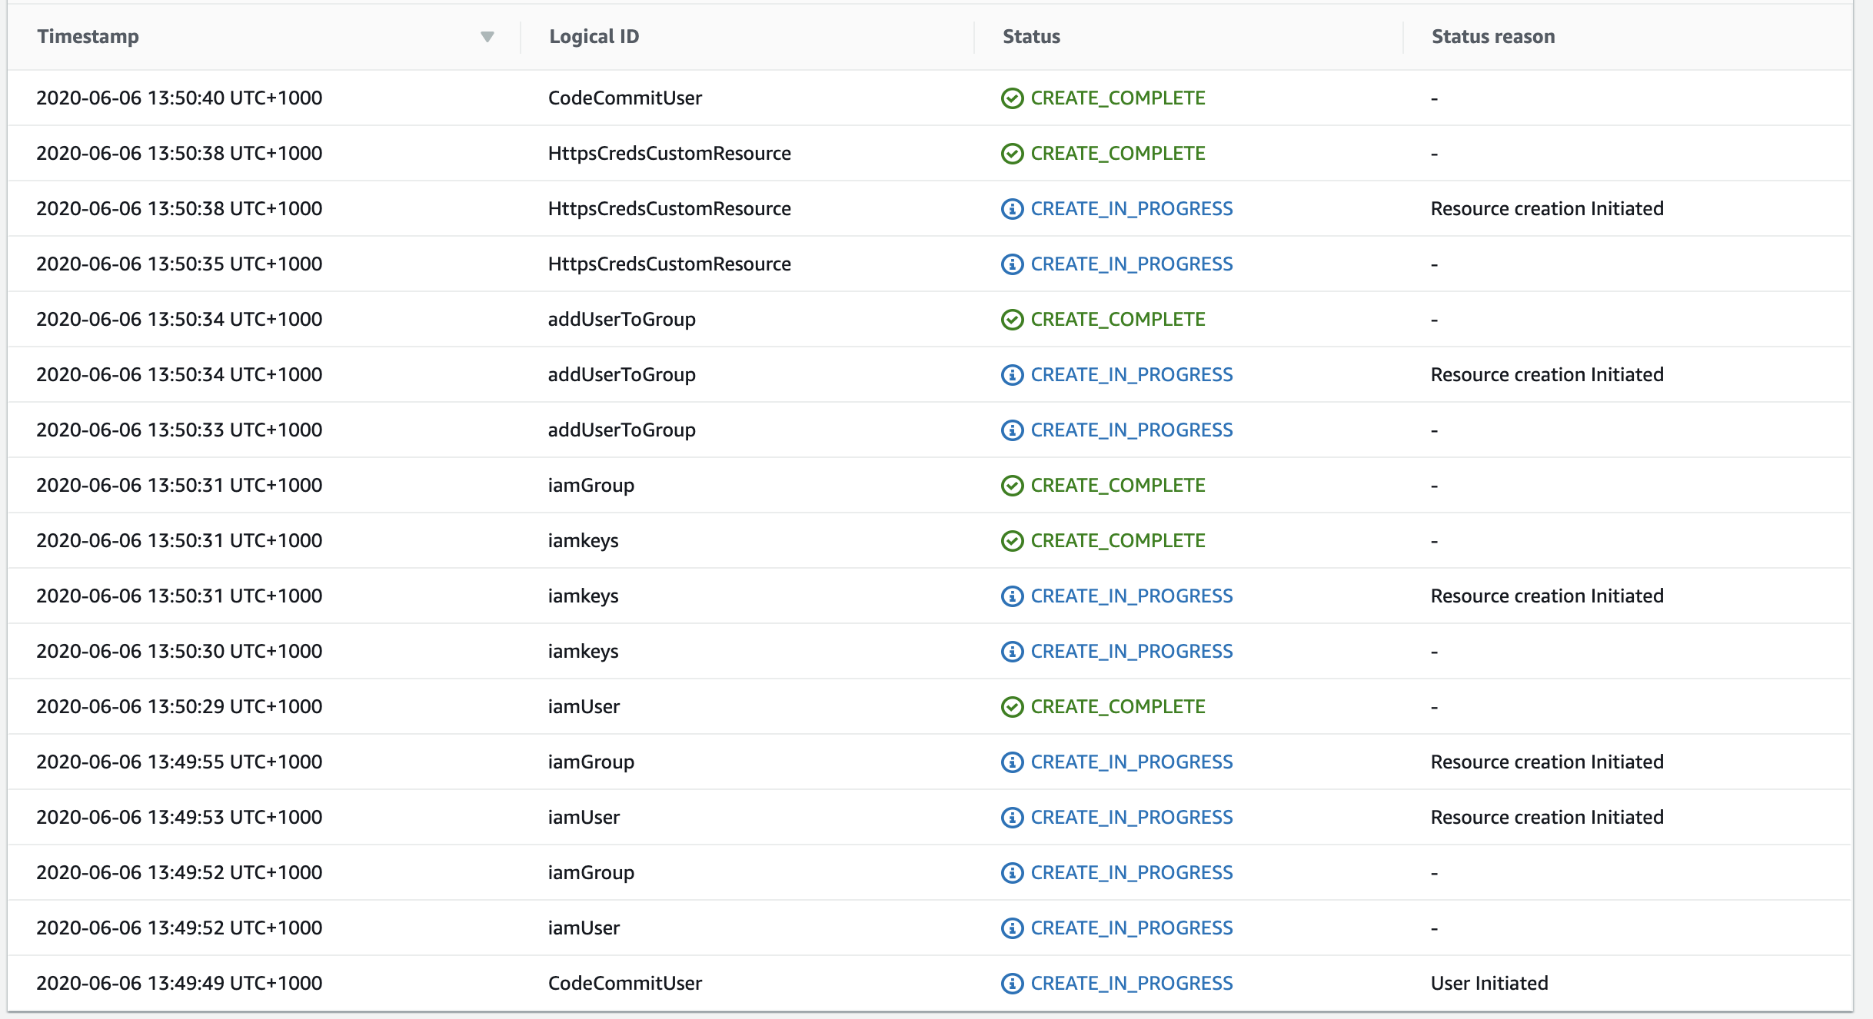Click iamUser in the 13:49:53 row

584,818
